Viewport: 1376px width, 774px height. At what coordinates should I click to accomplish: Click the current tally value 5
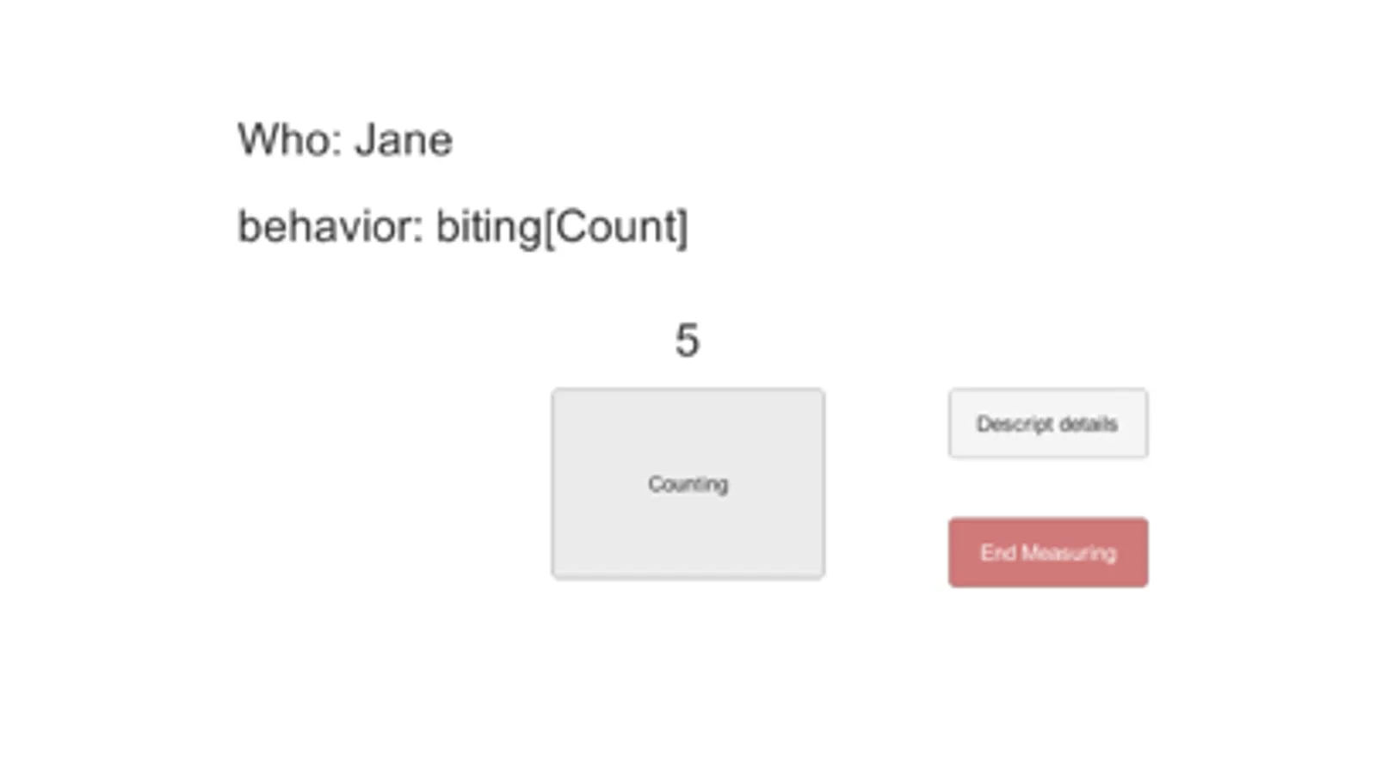(687, 341)
